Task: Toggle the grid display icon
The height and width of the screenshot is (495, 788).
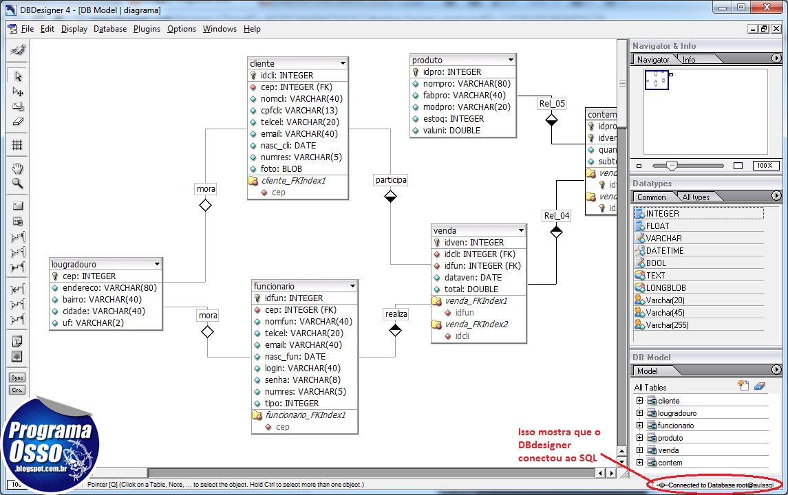Action: click(x=18, y=145)
